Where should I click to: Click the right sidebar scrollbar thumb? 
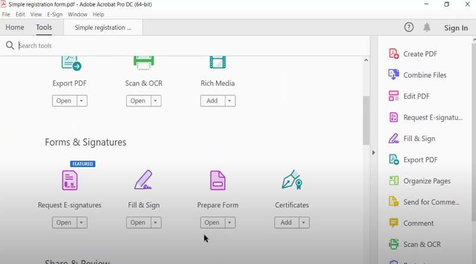[474, 132]
